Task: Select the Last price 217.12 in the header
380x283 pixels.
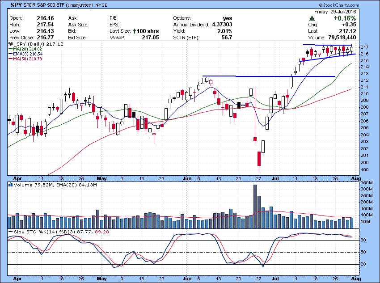Action: coord(347,31)
